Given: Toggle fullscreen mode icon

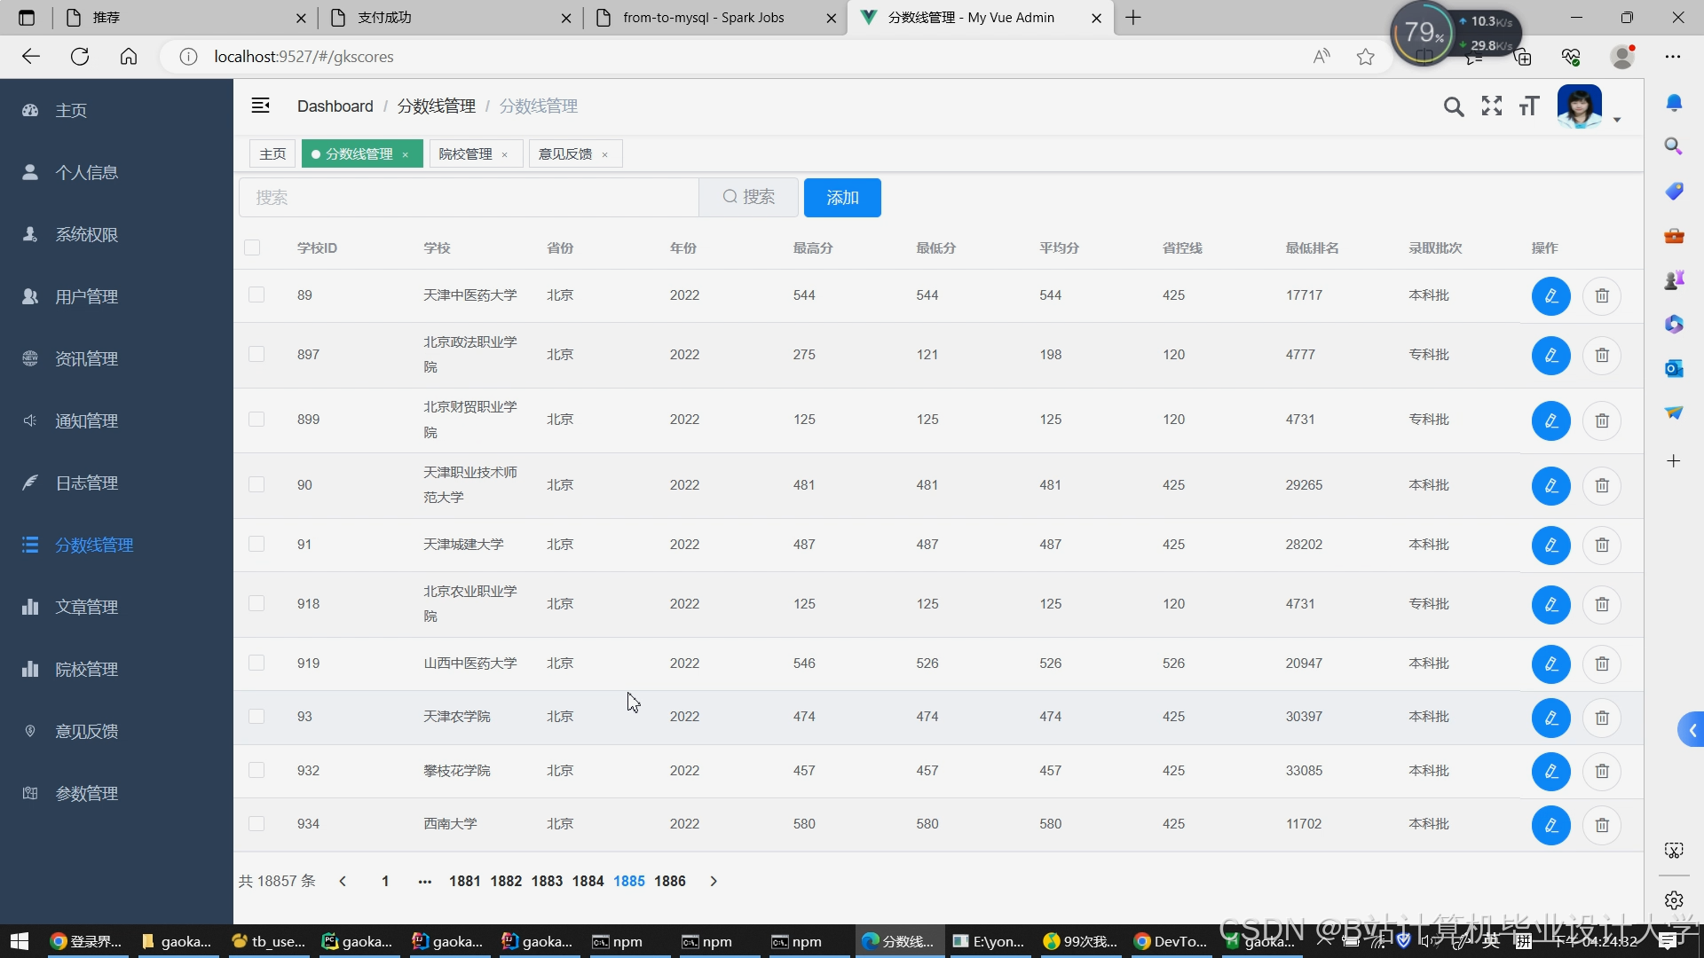Looking at the screenshot, I should click(x=1491, y=106).
